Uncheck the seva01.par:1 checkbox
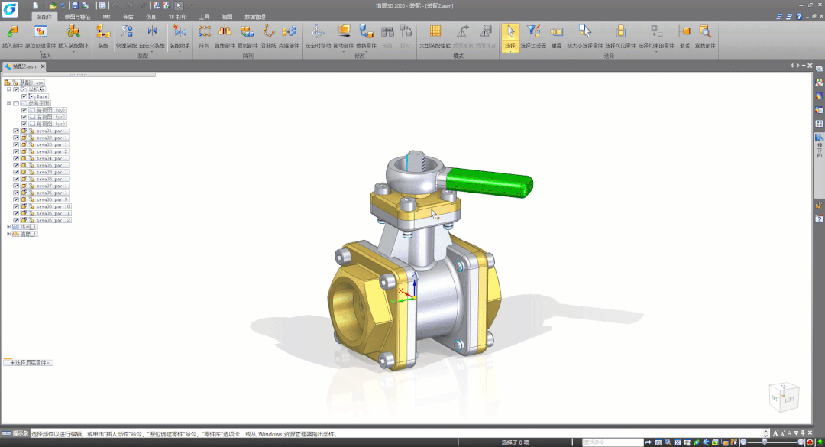 (16, 131)
